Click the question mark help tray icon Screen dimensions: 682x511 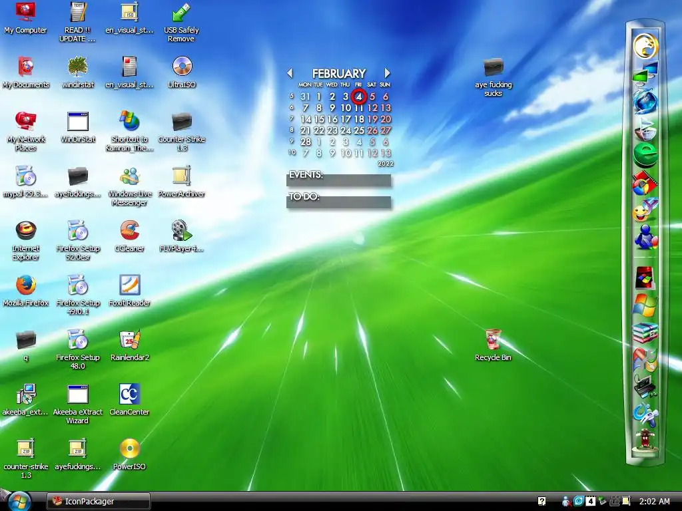coord(542,501)
